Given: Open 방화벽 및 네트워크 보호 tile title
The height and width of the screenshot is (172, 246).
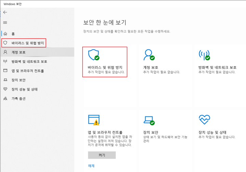Looking at the screenshot, I should point(217,67).
